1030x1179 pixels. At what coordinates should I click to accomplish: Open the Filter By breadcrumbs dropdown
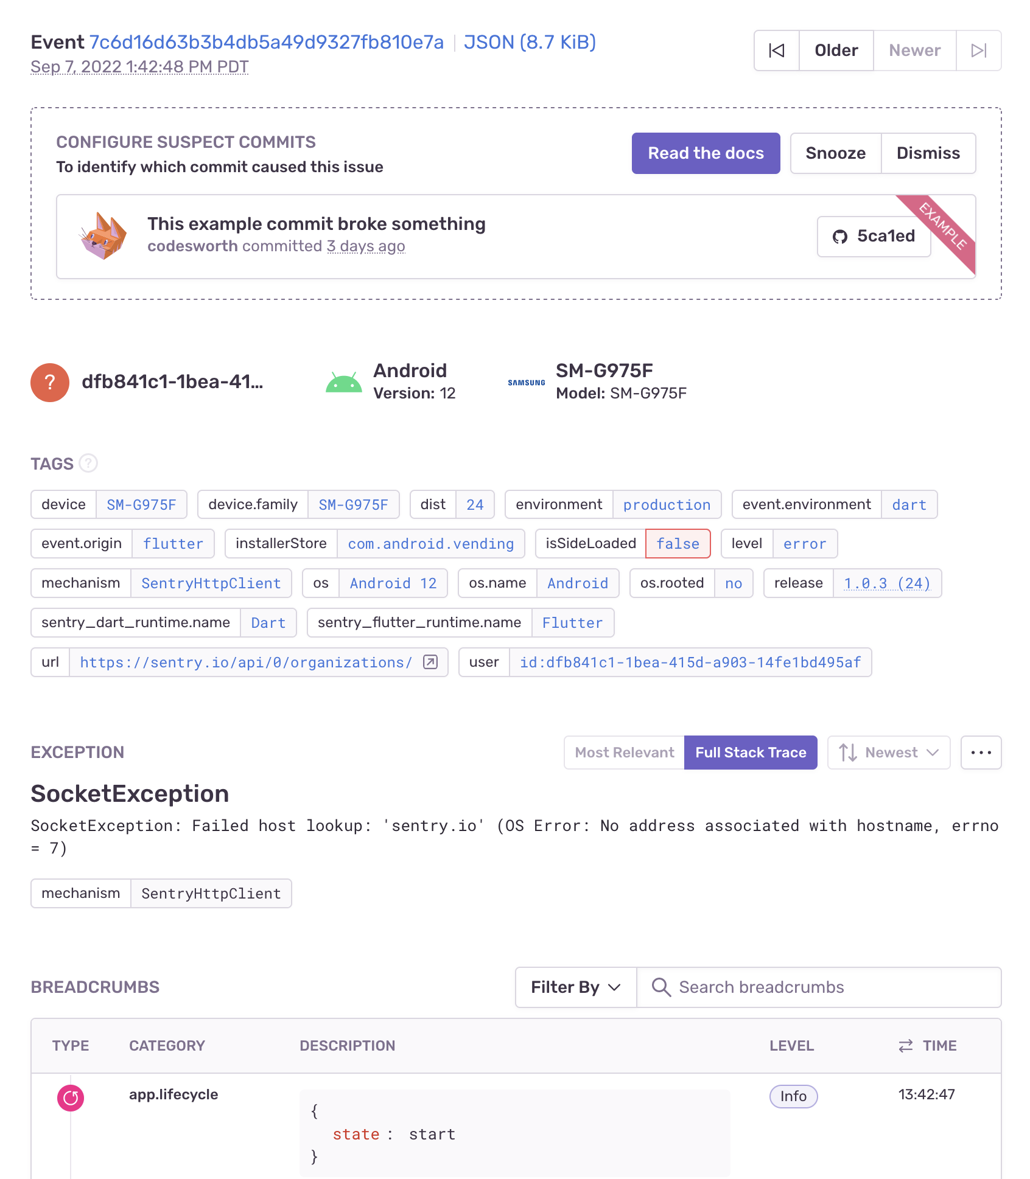click(x=576, y=987)
